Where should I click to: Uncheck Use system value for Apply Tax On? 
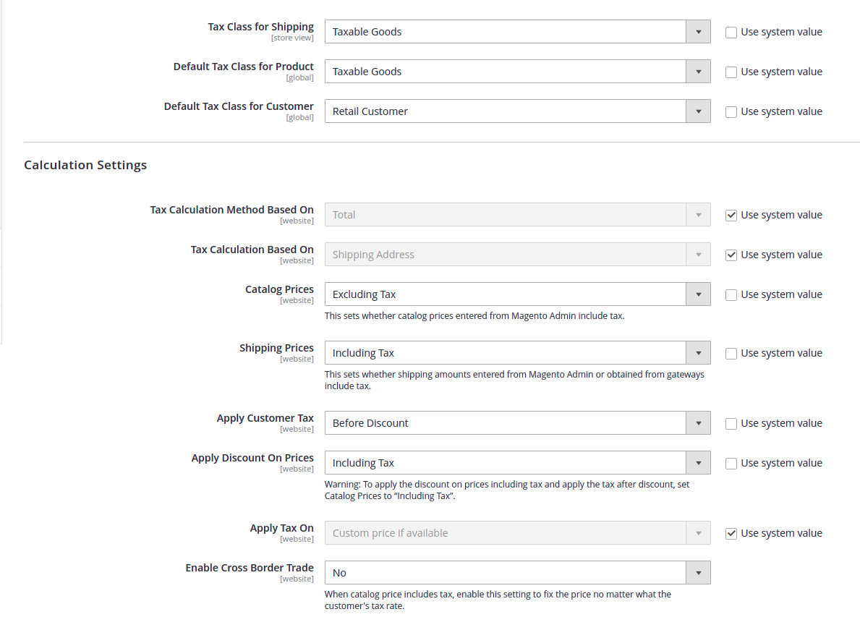pos(731,532)
